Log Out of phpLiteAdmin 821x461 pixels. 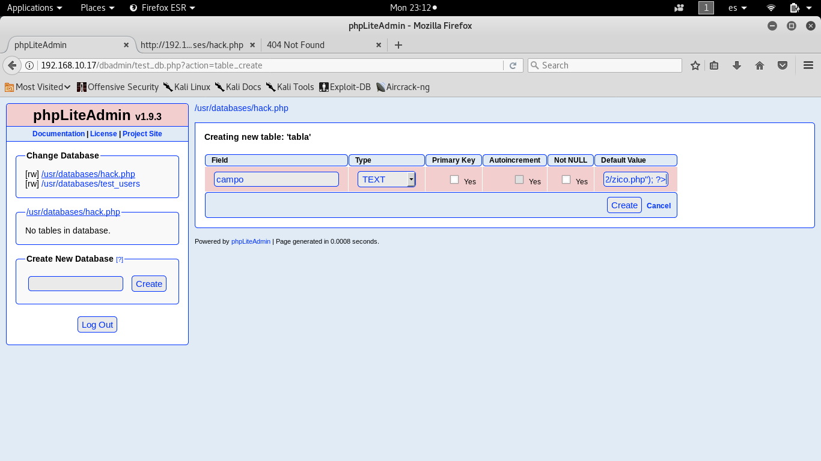tap(97, 325)
